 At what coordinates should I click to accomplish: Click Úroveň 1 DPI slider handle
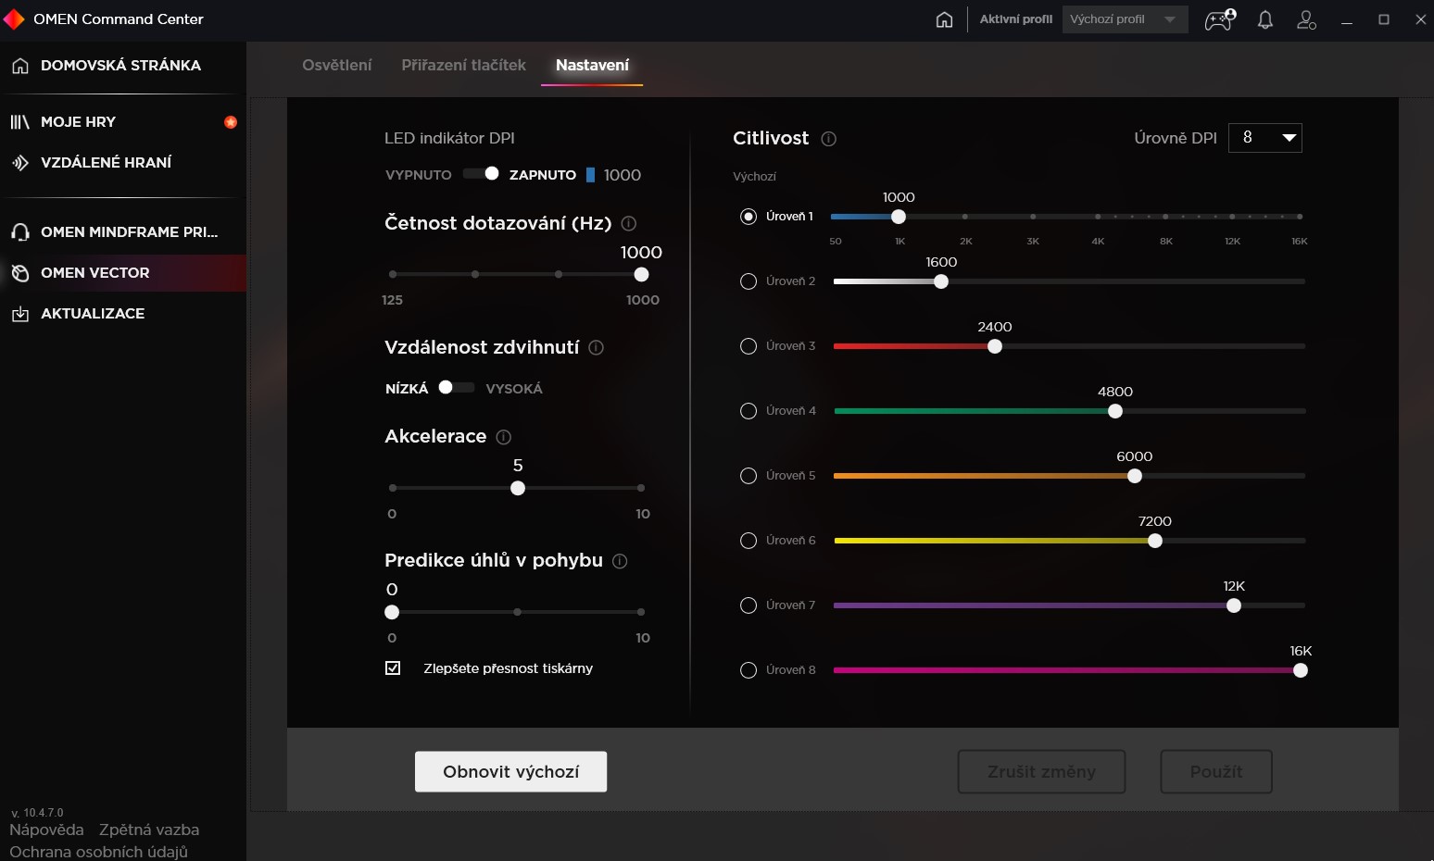tap(899, 217)
